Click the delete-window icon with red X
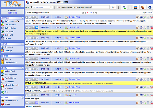 click(136, 7)
